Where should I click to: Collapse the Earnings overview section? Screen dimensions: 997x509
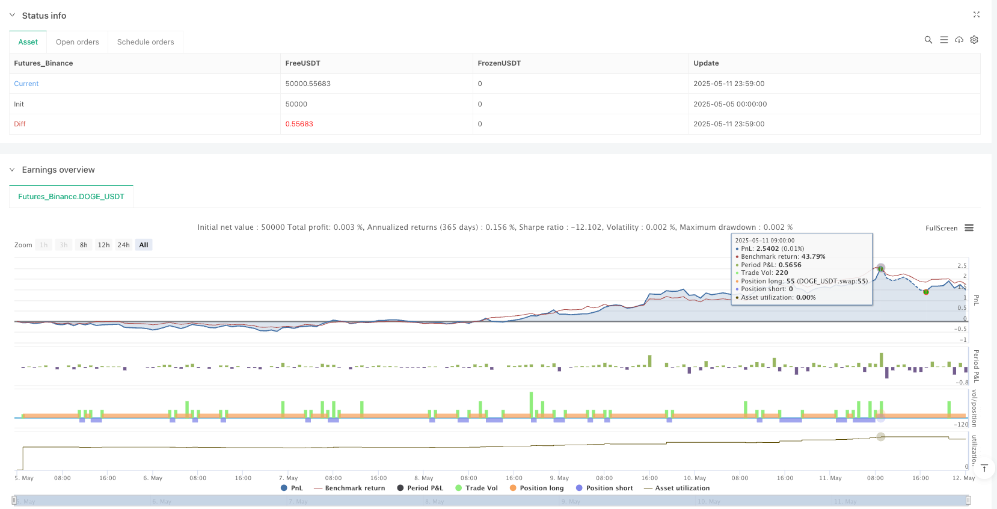pos(12,170)
